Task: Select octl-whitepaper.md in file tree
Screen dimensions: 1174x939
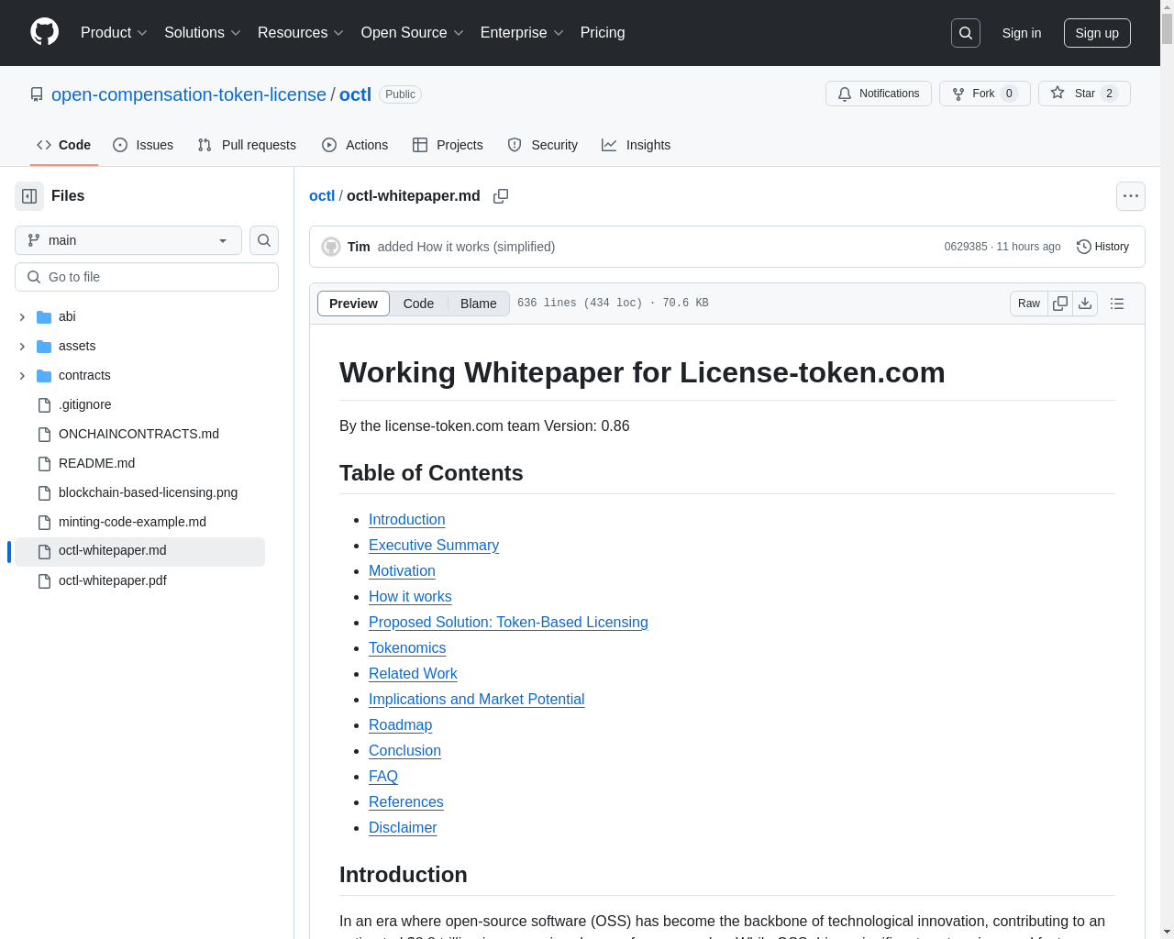Action: point(139,551)
